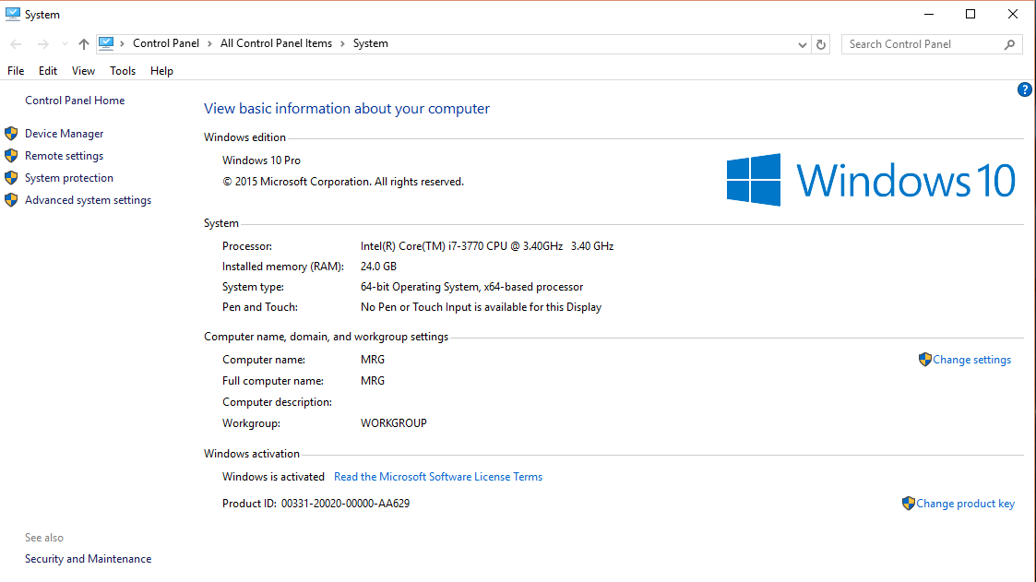Click shield icon beside System protection

(x=11, y=178)
